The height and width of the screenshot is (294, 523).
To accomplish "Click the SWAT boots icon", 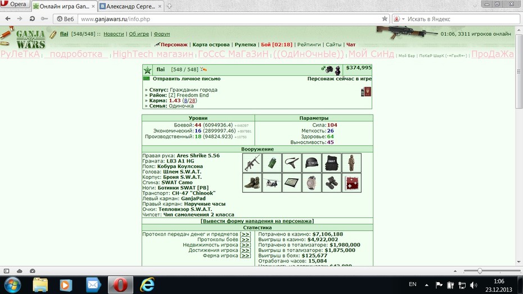I will [252, 183].
